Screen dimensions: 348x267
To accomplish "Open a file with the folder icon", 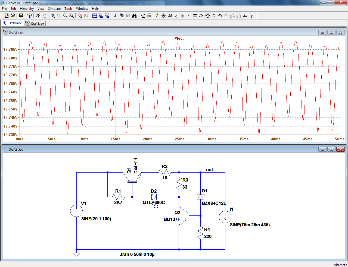I will (13, 16).
